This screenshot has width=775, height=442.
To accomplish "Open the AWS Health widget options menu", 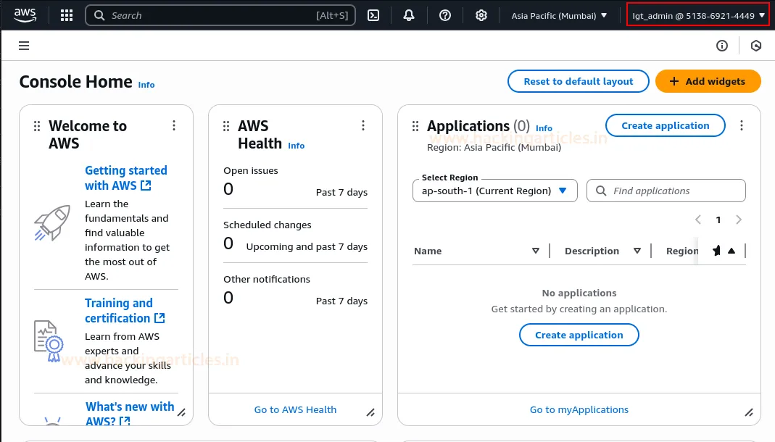I will pyautogui.click(x=363, y=125).
